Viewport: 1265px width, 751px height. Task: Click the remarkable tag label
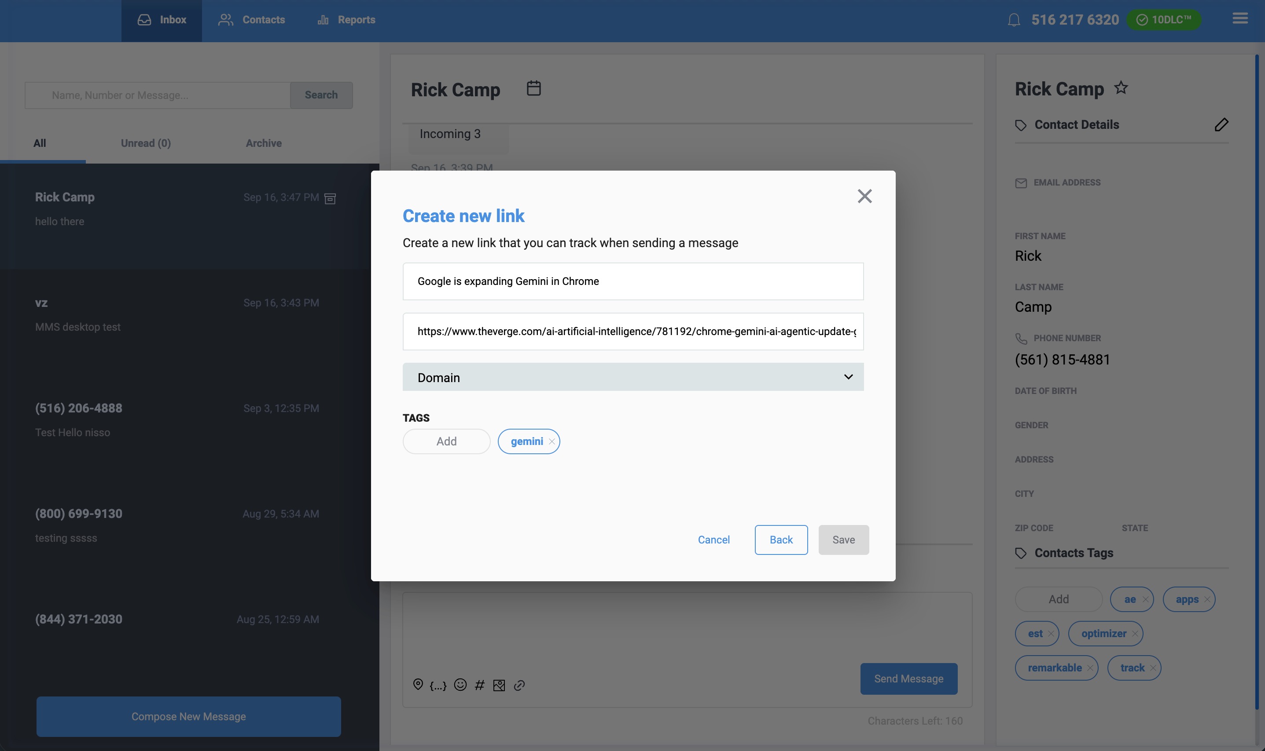1054,668
